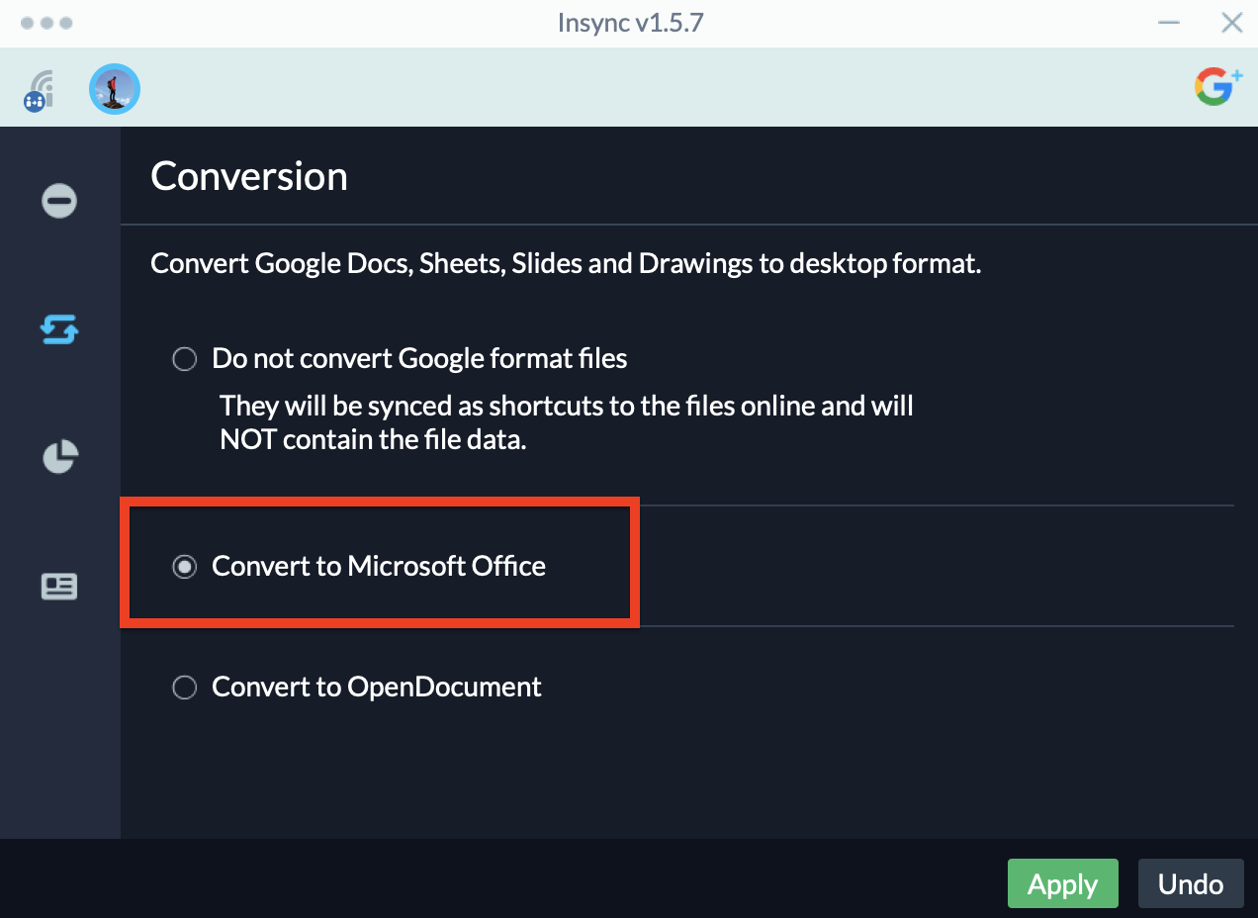The width and height of the screenshot is (1258, 918).
Task: Click the Conversion heading
Action: [249, 176]
